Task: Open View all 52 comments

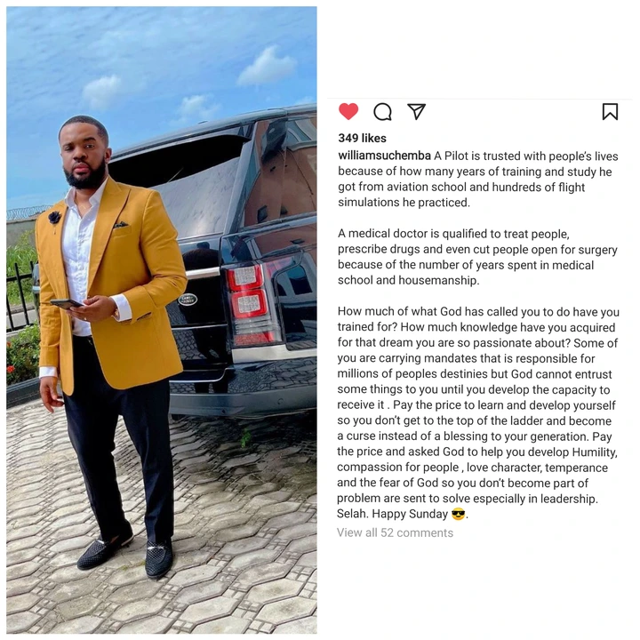Action: (395, 532)
